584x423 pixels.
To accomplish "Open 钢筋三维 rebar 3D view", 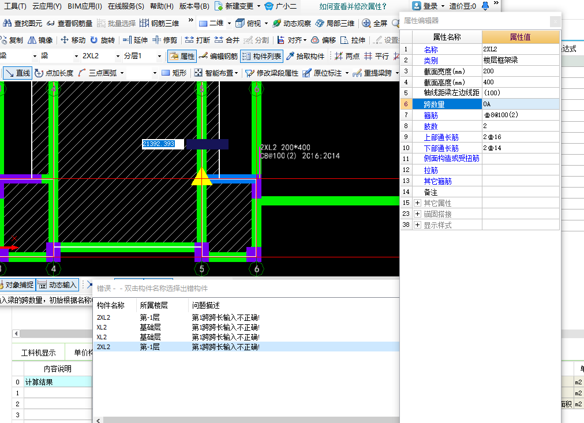I will (x=159, y=23).
